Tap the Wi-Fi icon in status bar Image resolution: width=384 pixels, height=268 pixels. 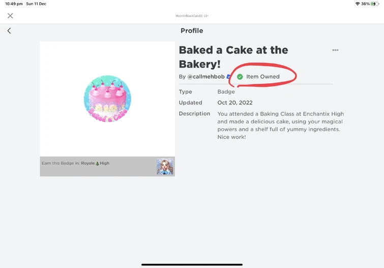(x=357, y=4)
